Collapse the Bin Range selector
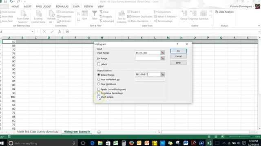 (x=162, y=58)
